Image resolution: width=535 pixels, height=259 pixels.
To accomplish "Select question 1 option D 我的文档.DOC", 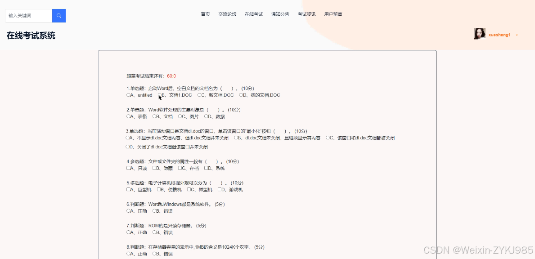I will click(x=241, y=95).
